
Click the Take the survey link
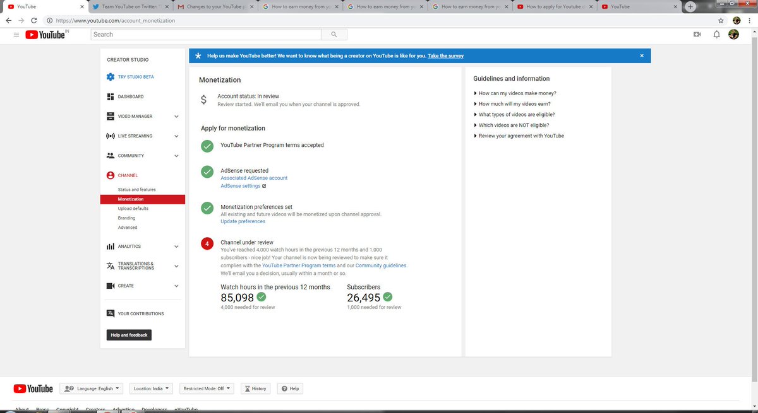(x=445, y=55)
